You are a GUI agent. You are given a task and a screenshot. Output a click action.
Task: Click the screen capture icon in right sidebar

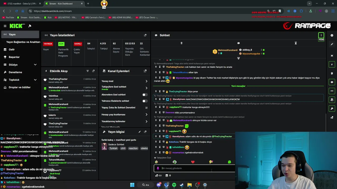[x=332, y=56]
